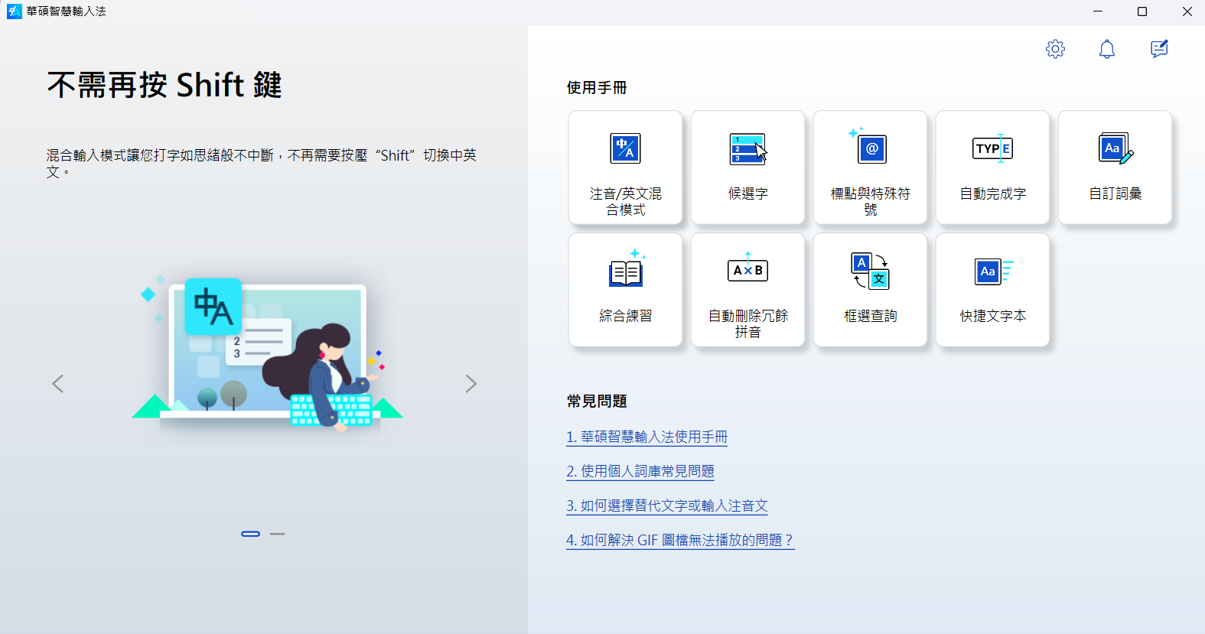Go to next carousel slide
This screenshot has height=634, width=1205.
click(x=471, y=384)
